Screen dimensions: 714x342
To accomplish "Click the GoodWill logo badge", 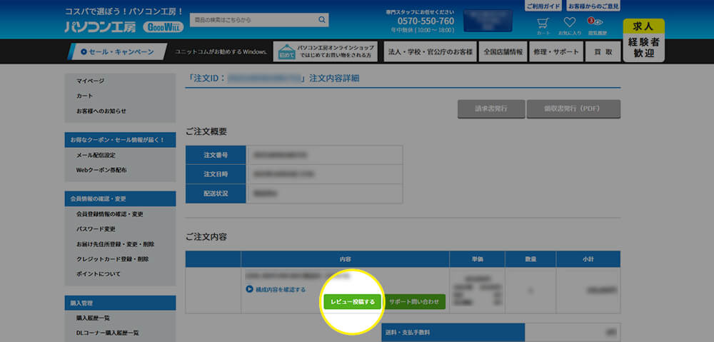I will [163, 27].
